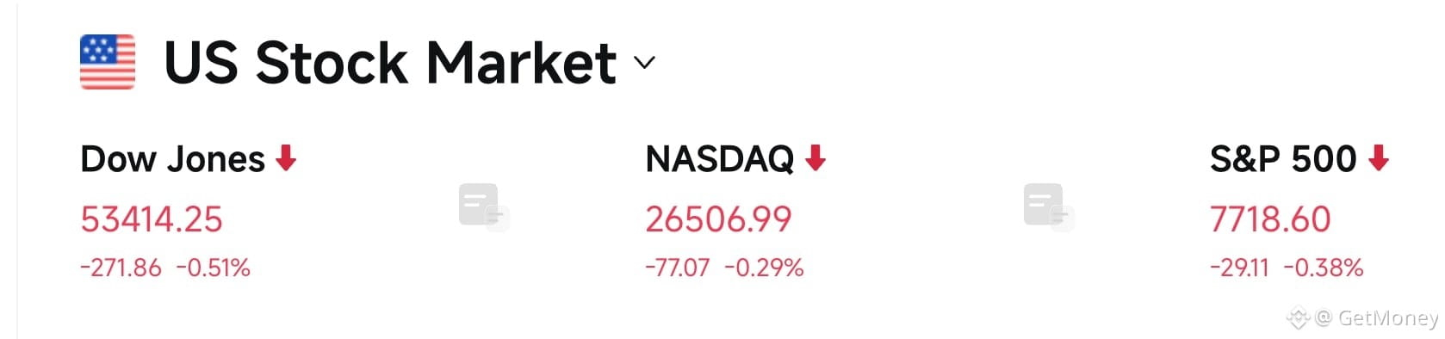The image size is (1445, 339).
Task: Select the S&P 500 value 7718.60
Action: 1270,219
